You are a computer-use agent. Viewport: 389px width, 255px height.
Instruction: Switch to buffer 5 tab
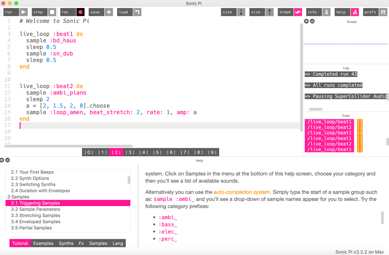[x=157, y=152]
